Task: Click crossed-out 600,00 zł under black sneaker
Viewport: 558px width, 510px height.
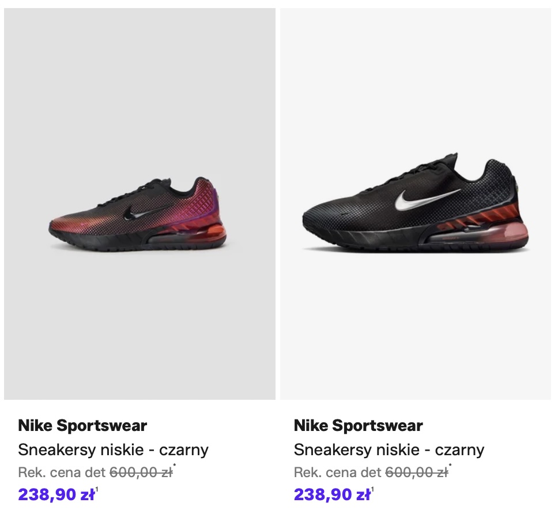Action: (416, 472)
